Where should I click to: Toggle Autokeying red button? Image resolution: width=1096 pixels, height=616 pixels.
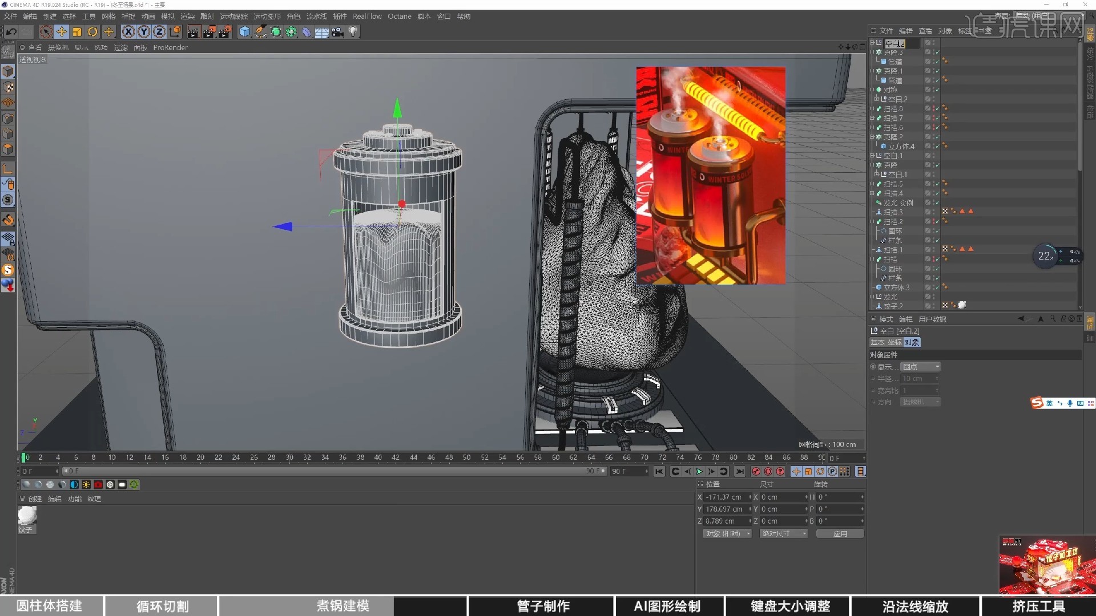pos(768,472)
